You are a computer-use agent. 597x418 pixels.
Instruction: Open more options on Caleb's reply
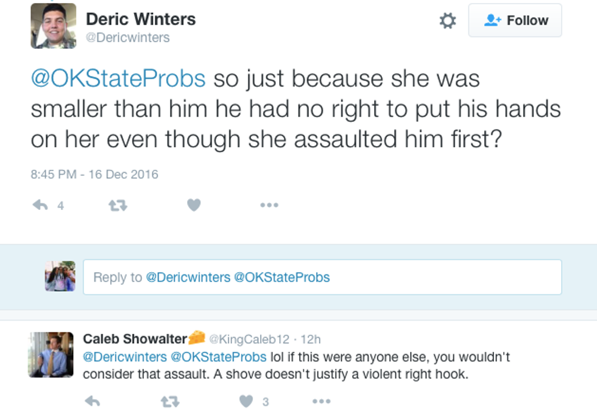321,401
